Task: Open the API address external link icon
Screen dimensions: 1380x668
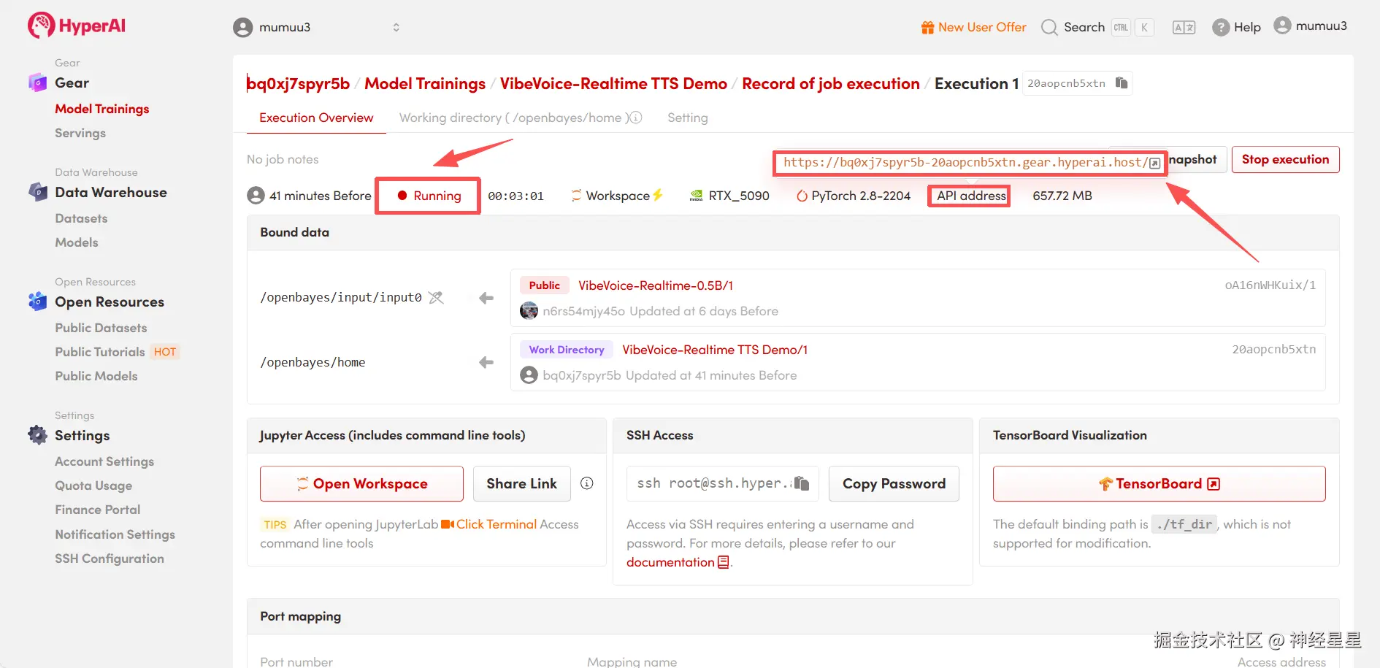Action: [x=1154, y=163]
